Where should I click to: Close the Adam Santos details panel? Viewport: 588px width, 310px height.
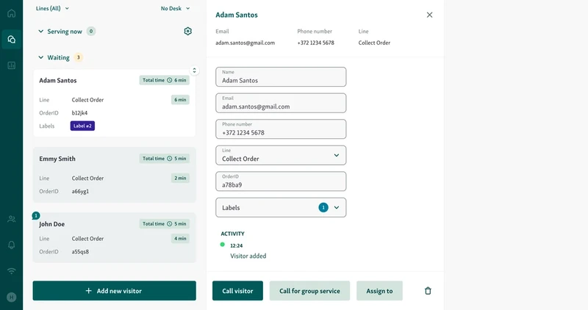pos(429,15)
